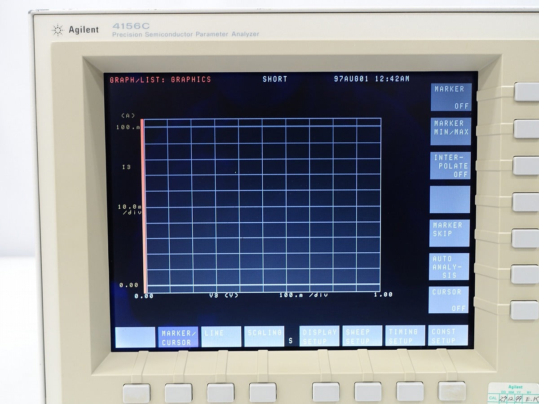539x404 pixels.
Task: Open the MARKER/CURSOR menu on the bottom row
Action: click(178, 337)
